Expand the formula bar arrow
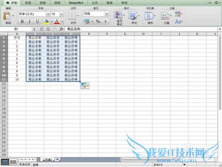The height and width of the screenshot is (167, 222). (220, 29)
